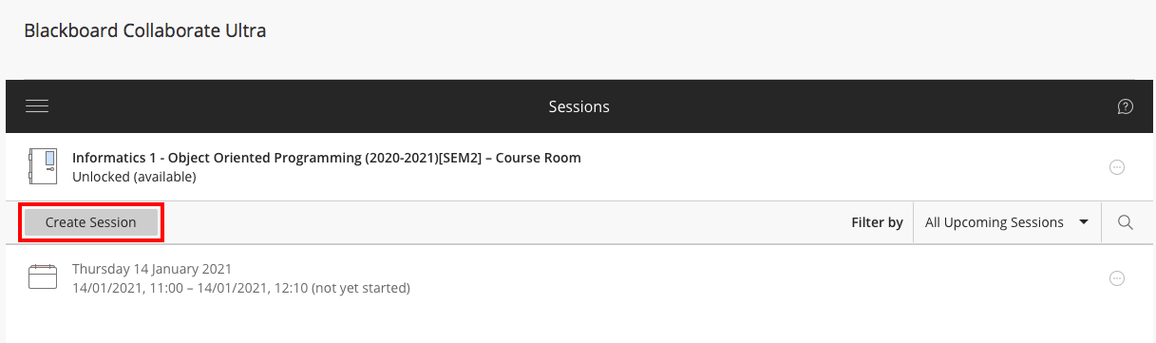Click the Sessions title in dark header
This screenshot has width=1156, height=343.
pos(578,106)
